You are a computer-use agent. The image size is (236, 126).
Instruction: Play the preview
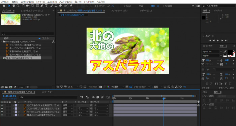click(218, 40)
